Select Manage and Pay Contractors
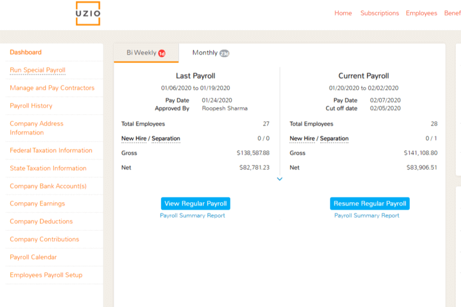The image size is (461, 307). 52,87
